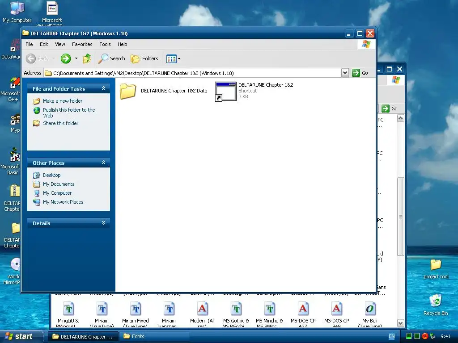Click DELTARUNE Chapter taskbar button
Image resolution: width=458 pixels, height=343 pixels.
click(83, 337)
